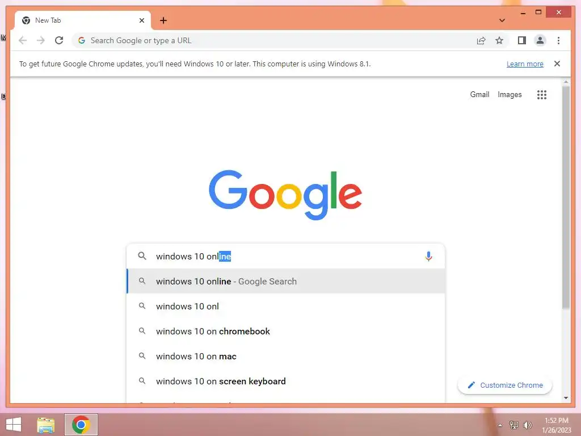Screen dimensions: 581x436
Task: Open the Images link
Action: point(510,95)
